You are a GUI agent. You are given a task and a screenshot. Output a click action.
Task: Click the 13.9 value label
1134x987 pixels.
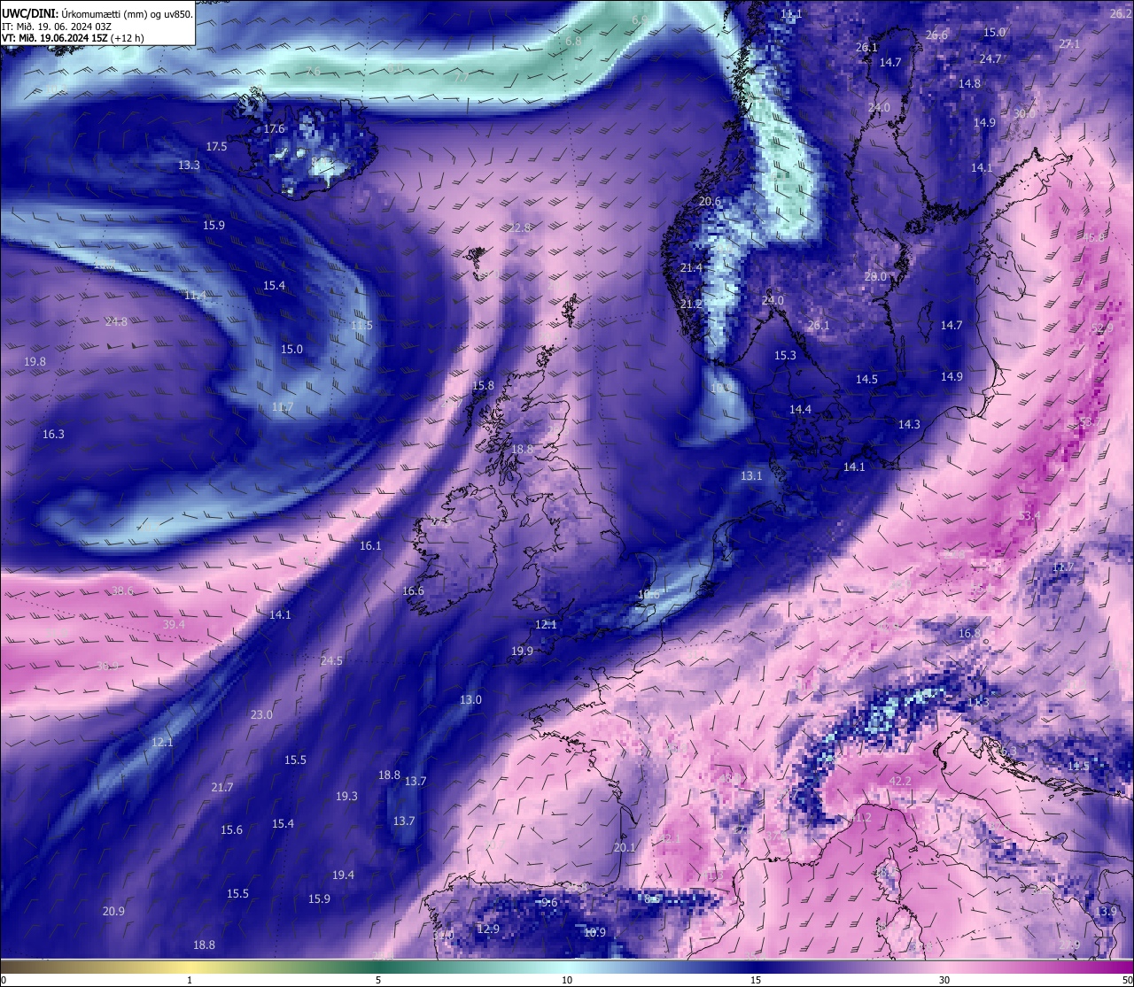pyautogui.click(x=1106, y=912)
